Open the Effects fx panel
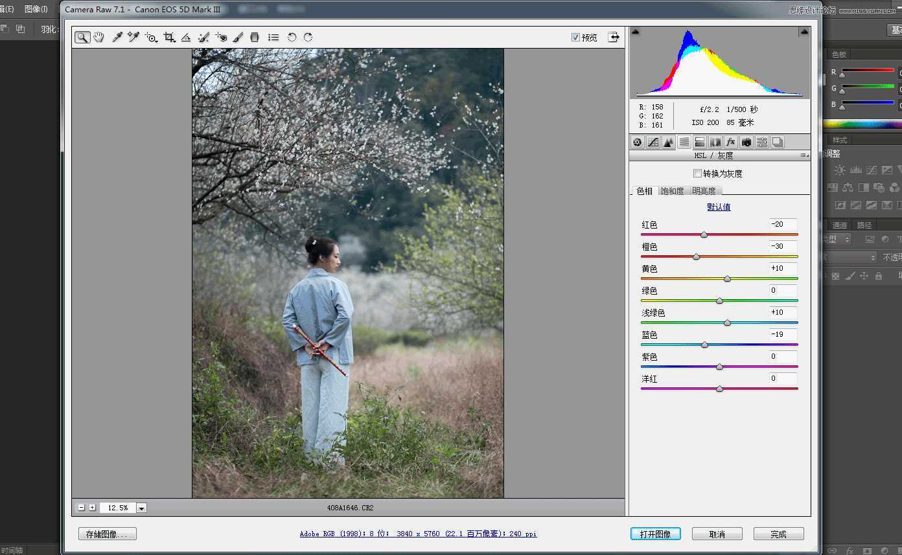 click(x=731, y=142)
